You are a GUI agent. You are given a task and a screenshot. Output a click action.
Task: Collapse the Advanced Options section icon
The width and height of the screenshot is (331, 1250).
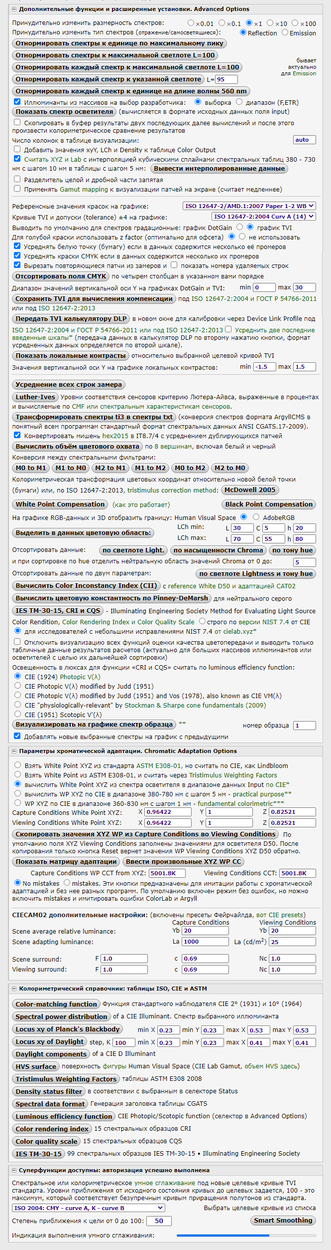(14, 9)
